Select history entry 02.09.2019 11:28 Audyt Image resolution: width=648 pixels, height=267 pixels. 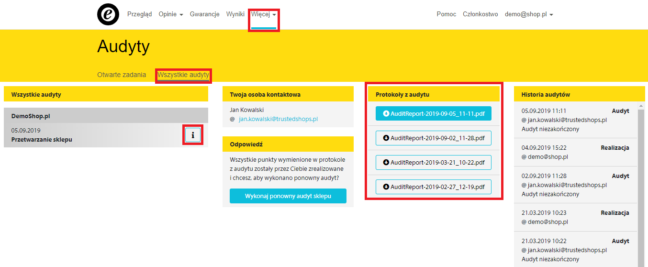[x=575, y=185]
